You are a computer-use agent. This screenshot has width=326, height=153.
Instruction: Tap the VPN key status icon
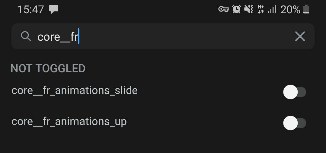pyautogui.click(x=223, y=9)
